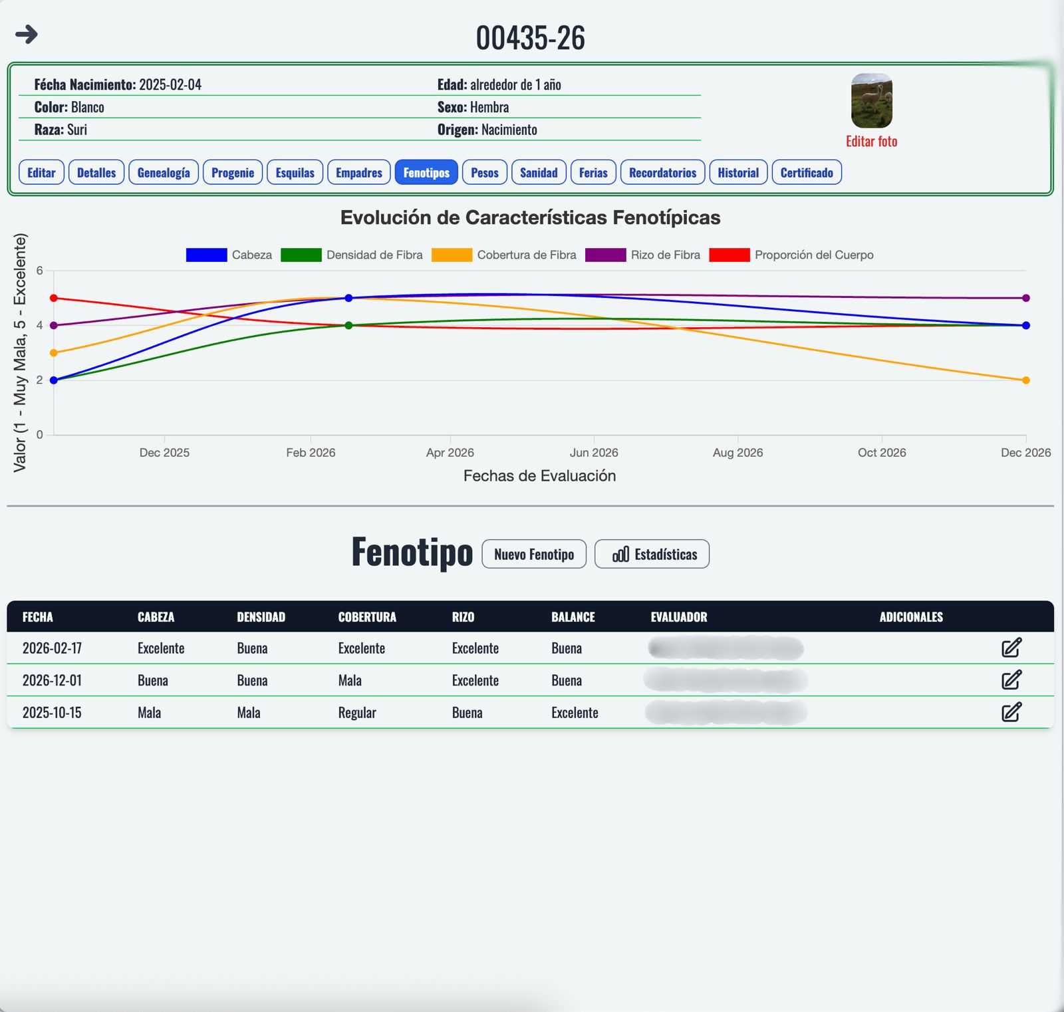Click the back arrow icon
Viewport: 1064px width, 1012px height.
point(27,34)
